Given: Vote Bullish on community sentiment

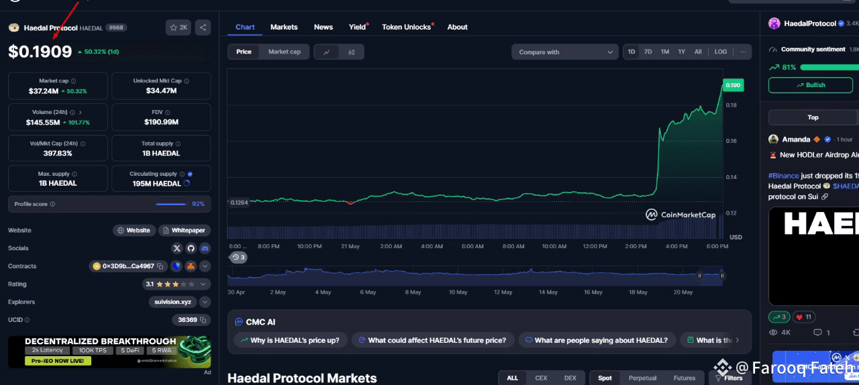Looking at the screenshot, I should click(x=811, y=85).
